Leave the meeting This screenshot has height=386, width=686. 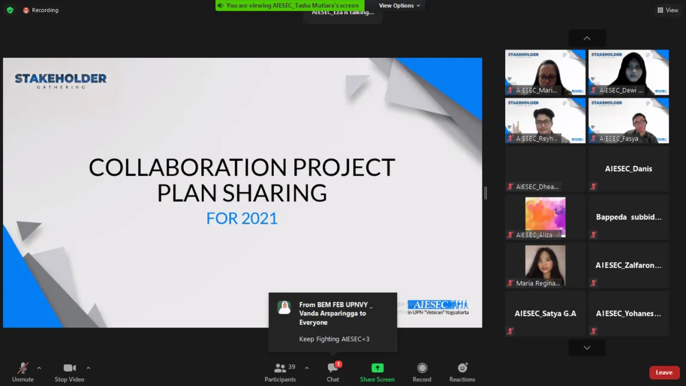click(x=664, y=373)
